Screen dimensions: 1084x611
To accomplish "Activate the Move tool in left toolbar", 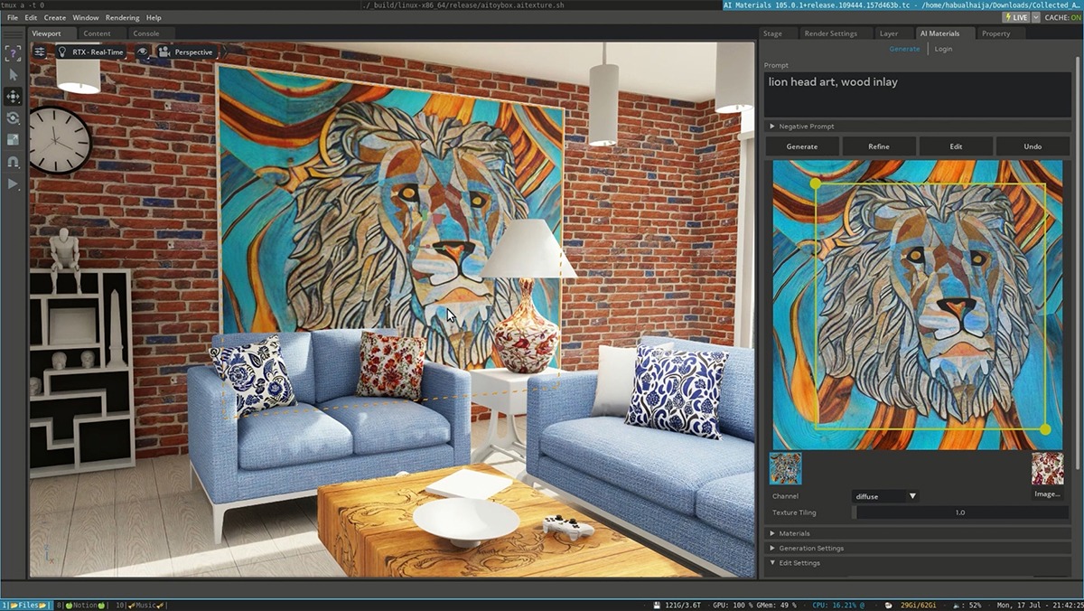I will [13, 97].
